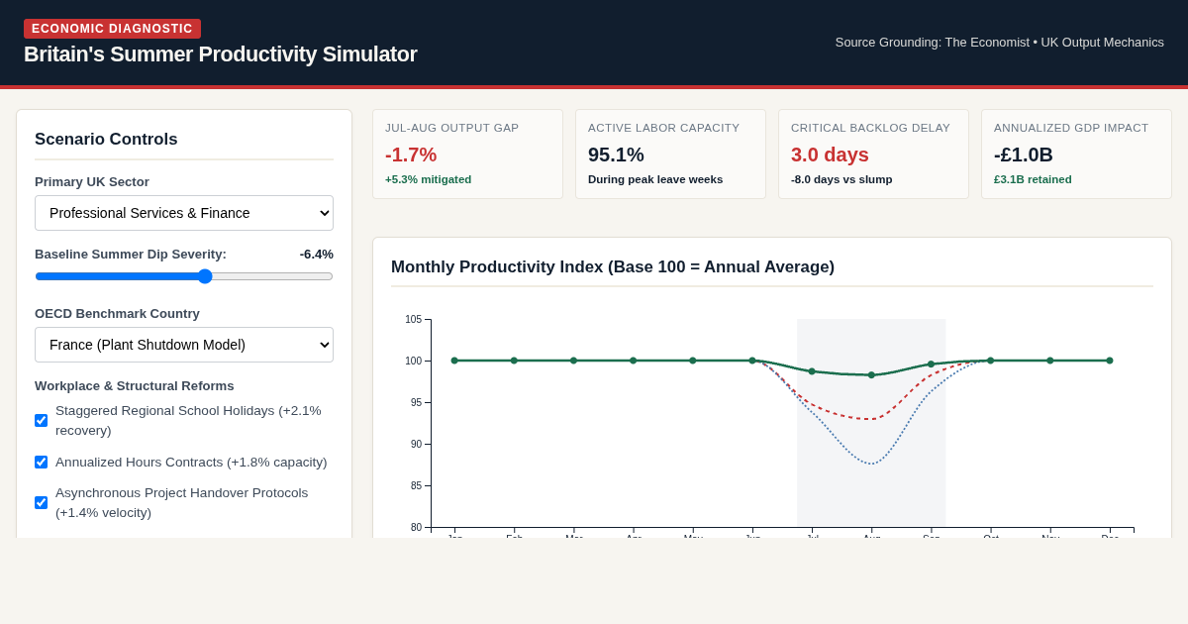This screenshot has height=624, width=1188.
Task: Select the Annualized GDP Impact card
Action: coord(1076,155)
